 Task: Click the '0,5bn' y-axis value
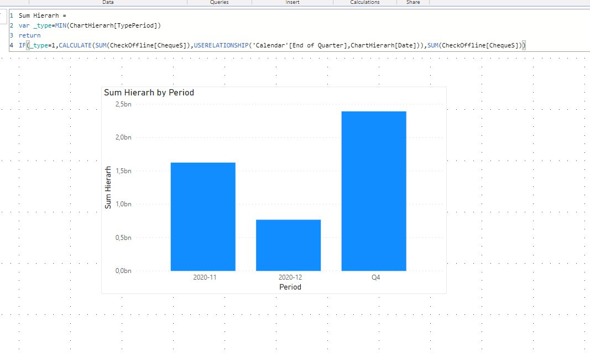[x=123, y=238]
